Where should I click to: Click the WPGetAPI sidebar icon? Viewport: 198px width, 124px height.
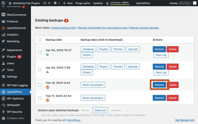(3, 105)
